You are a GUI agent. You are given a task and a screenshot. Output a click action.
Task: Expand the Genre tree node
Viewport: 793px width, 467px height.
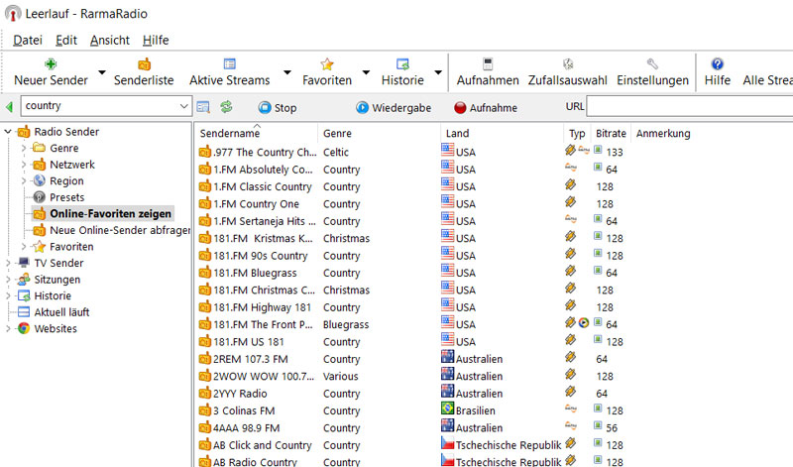point(24,149)
